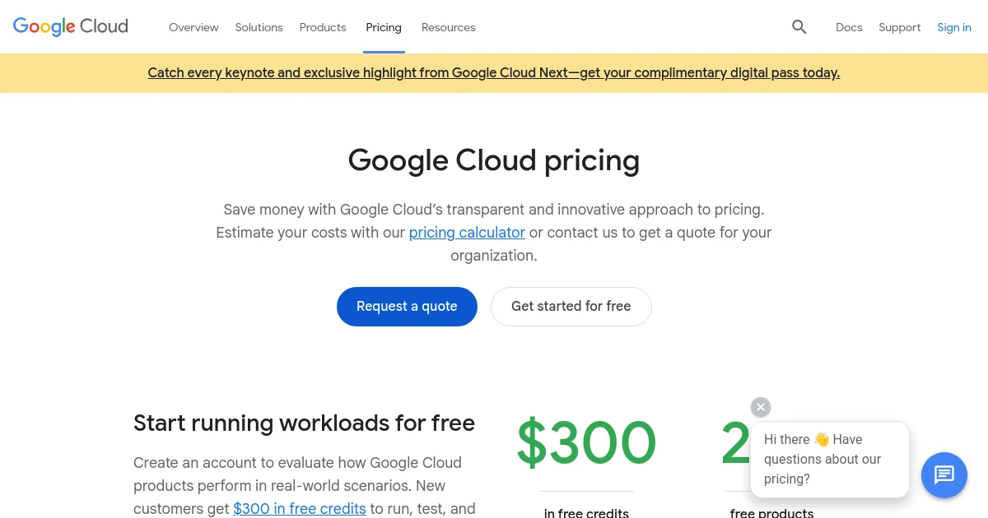Screen dimensions: 988x518
Task: Follow the pricing calculator link
Action: (x=467, y=233)
